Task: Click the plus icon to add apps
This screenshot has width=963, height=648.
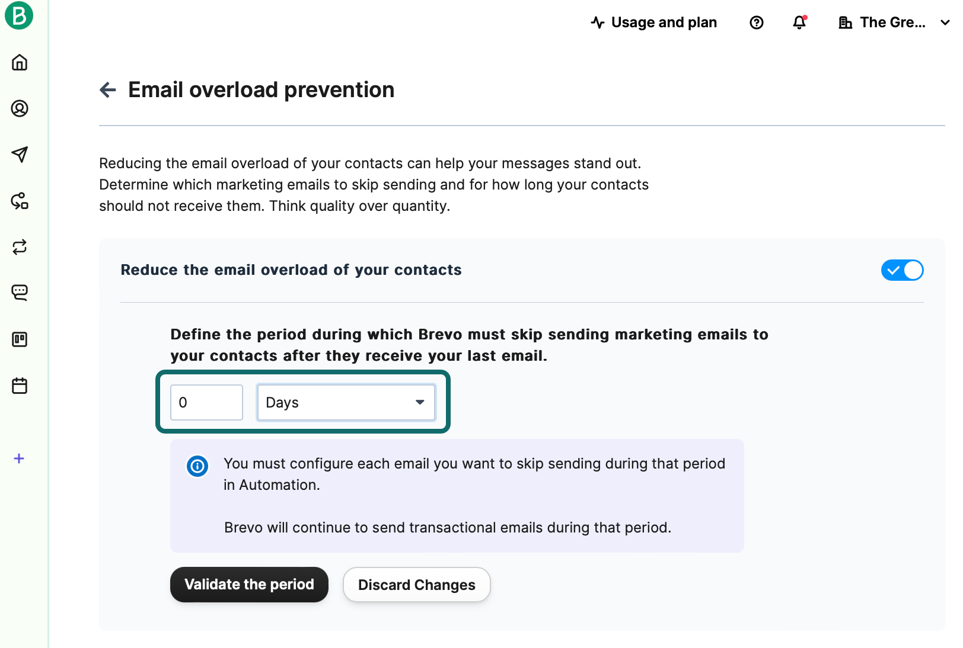Action: [x=19, y=458]
